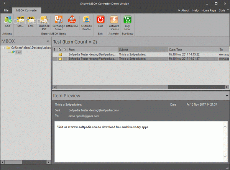The width and height of the screenshot is (230, 170).
Task: Sort emails by Subject column header
Action: pyautogui.click(x=143, y=49)
